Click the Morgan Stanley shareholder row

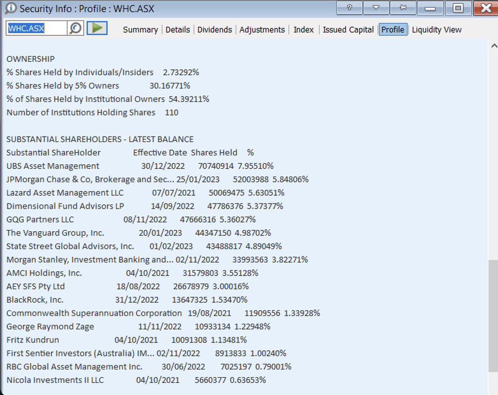[157, 259]
